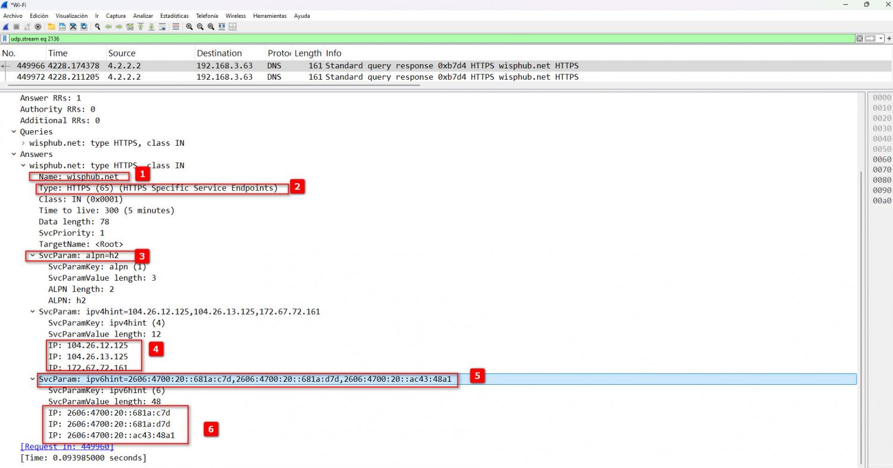The height and width of the screenshot is (468, 893).
Task: Select IP 172.67.72.161 hint line
Action: [x=88, y=368]
